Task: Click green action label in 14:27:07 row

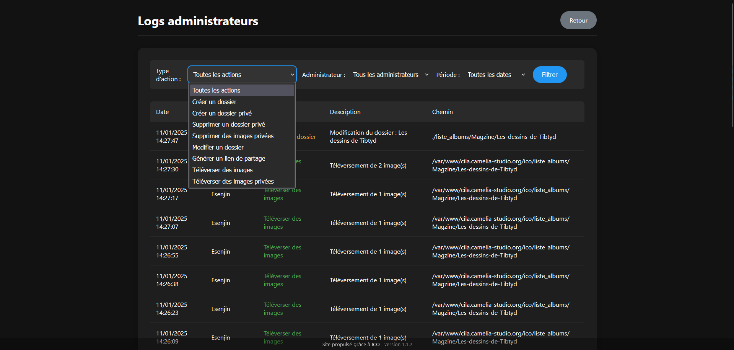Action: 282,223
